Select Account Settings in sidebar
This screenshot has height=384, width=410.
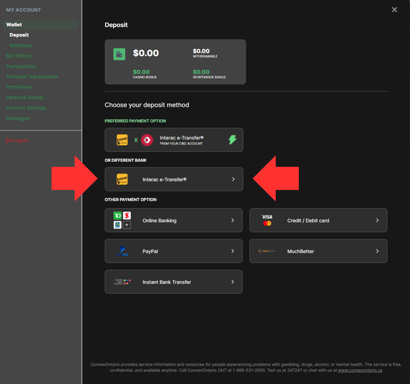(26, 108)
